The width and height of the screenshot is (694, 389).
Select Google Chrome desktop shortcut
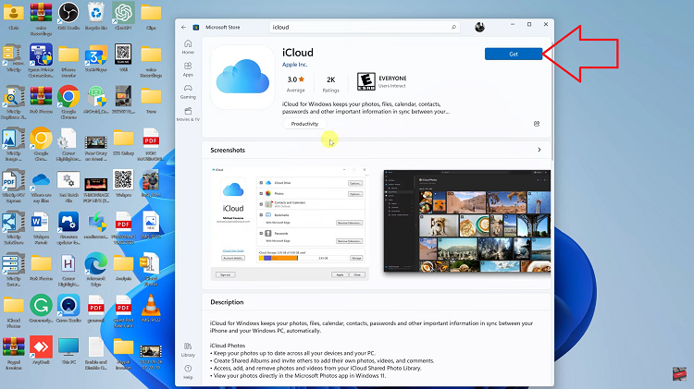(68, 103)
